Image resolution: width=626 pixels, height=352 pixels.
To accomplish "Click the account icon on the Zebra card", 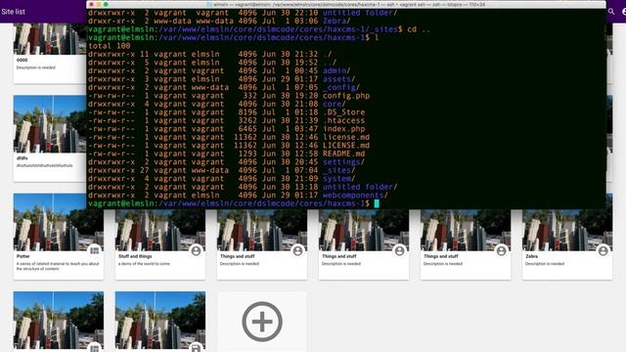I will point(603,250).
